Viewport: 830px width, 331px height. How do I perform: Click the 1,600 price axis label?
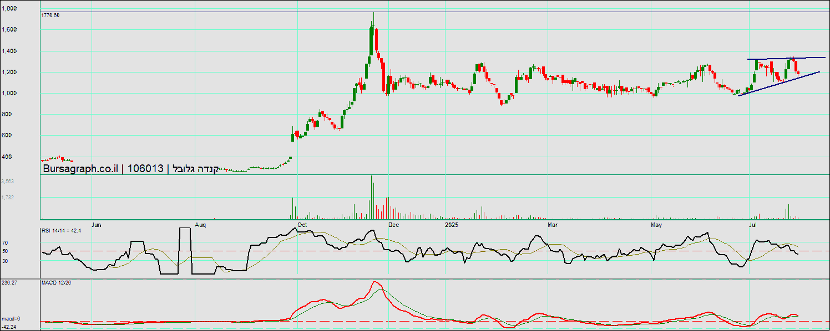pyautogui.click(x=9, y=30)
